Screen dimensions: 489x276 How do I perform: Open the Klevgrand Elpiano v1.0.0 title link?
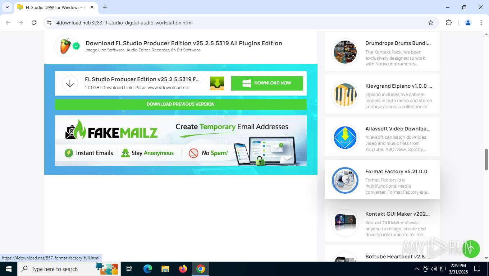tap(399, 86)
